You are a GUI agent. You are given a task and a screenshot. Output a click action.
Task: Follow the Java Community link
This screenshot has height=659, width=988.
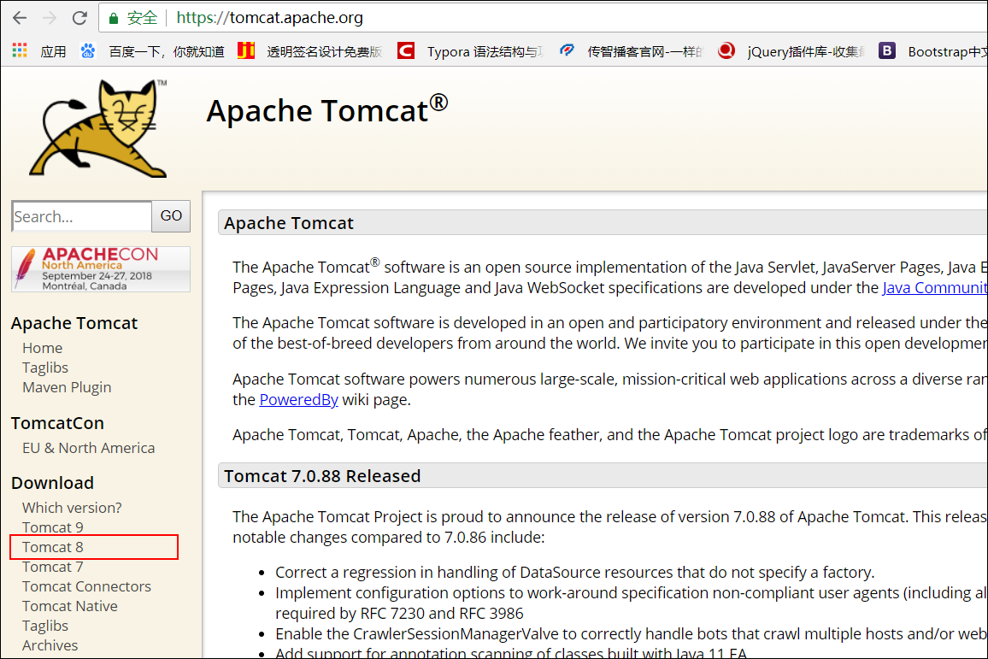(934, 288)
